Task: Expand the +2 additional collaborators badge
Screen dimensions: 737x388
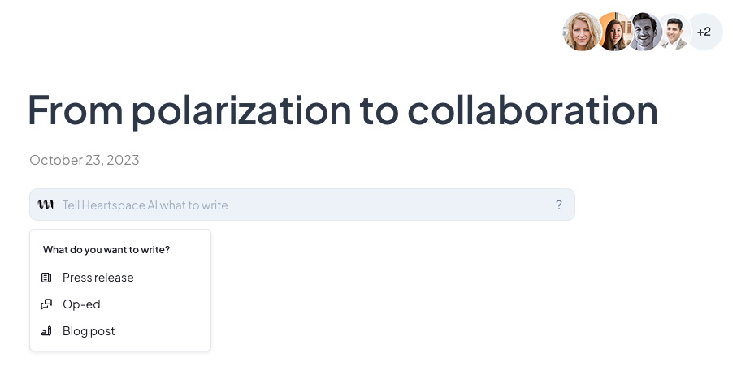Action: (x=704, y=32)
